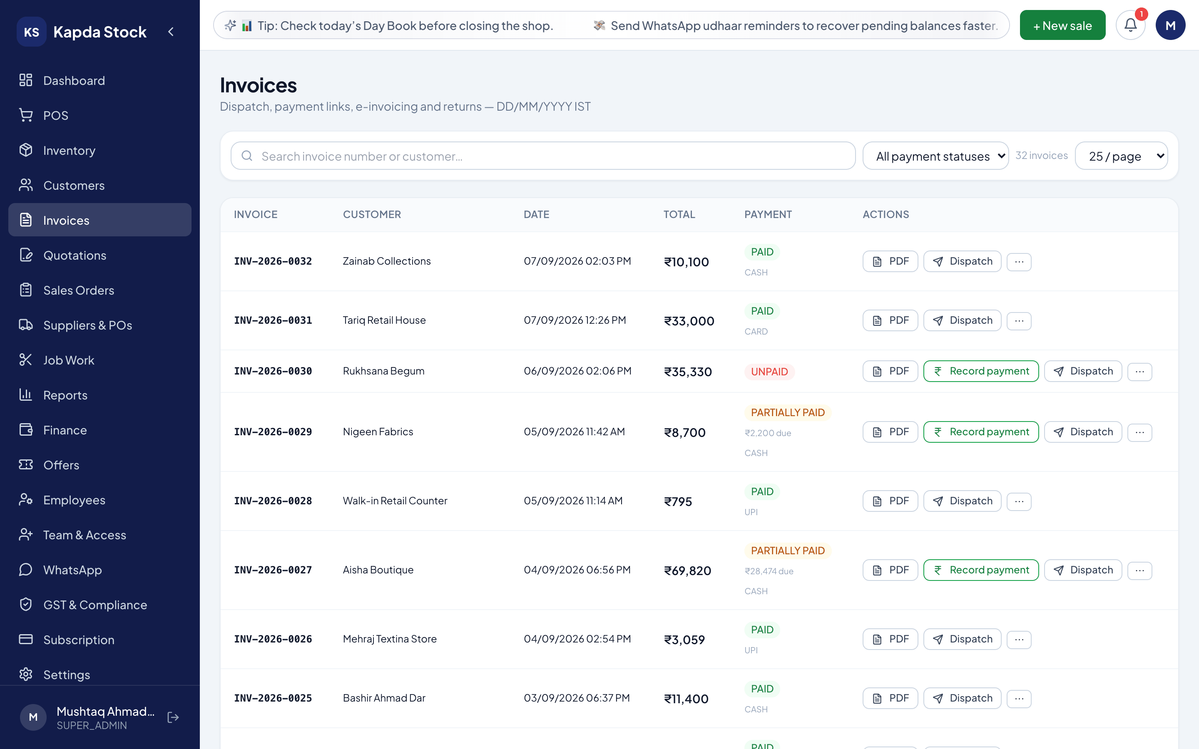The image size is (1199, 749).
Task: Record payment for Nigeen Fabrics invoice
Action: [x=981, y=432]
